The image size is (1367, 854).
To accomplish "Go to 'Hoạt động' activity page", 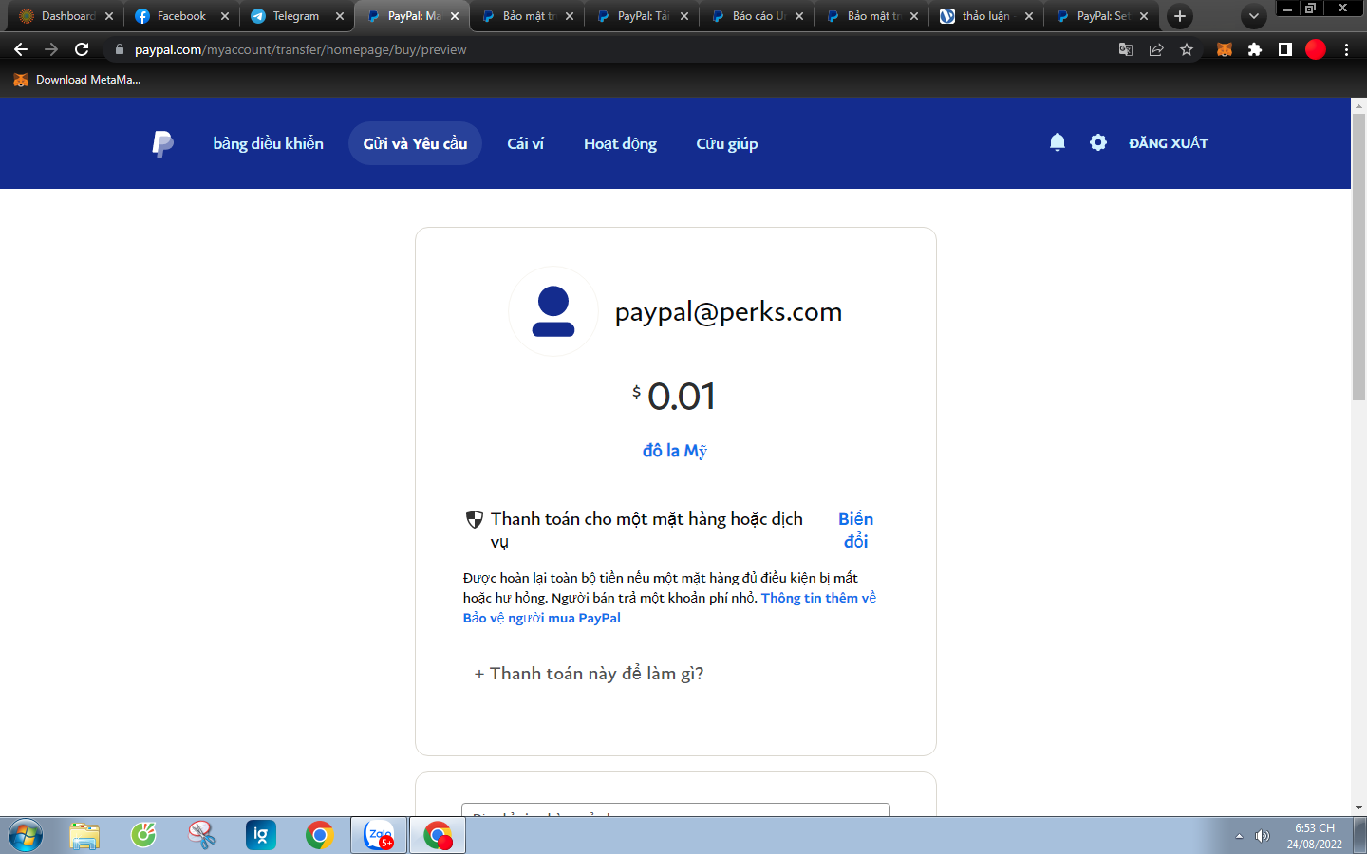I will coord(621,143).
